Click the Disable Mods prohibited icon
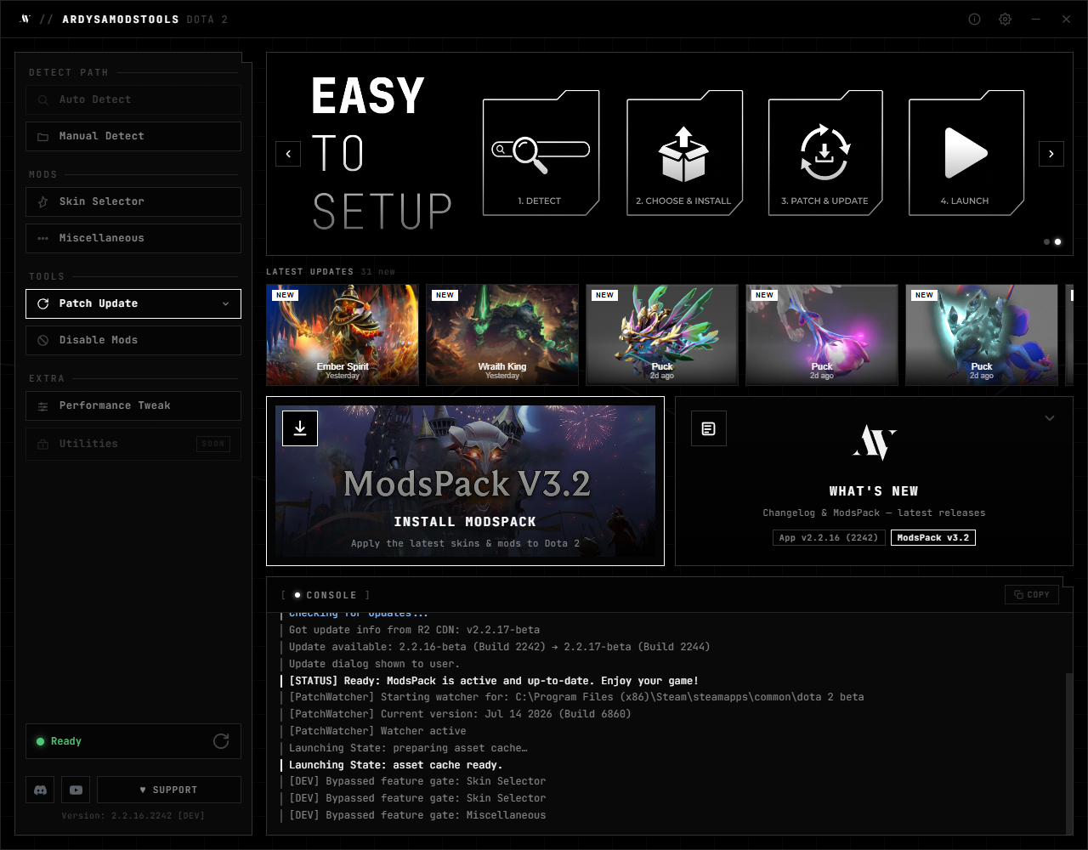The height and width of the screenshot is (850, 1088). (42, 340)
